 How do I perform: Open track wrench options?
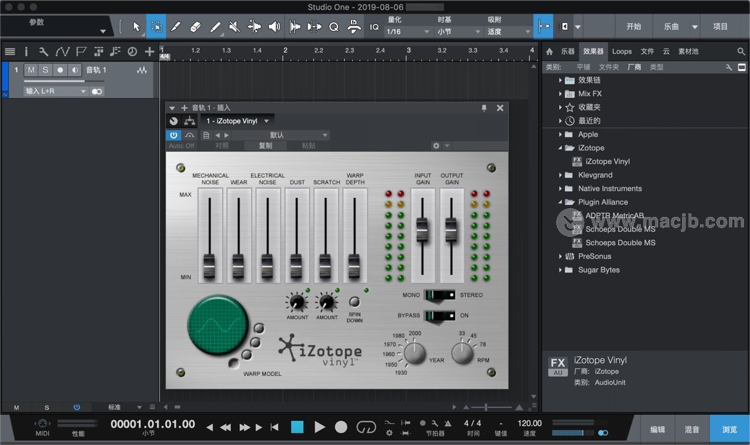point(43,52)
